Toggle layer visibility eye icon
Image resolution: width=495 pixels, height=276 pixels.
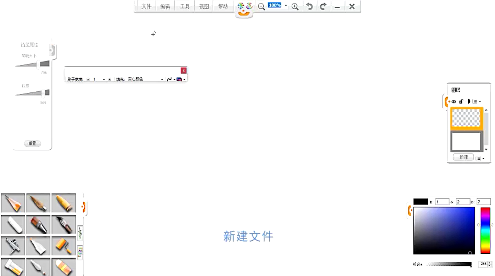(454, 102)
